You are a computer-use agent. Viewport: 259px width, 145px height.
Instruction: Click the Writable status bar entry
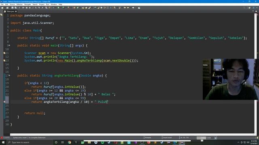148,138
